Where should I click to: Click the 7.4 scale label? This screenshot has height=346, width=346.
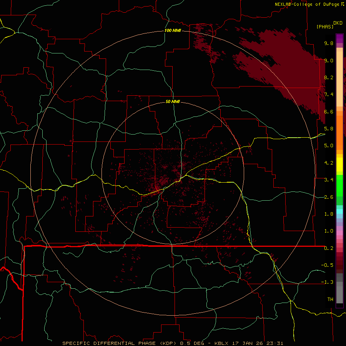[329, 95]
